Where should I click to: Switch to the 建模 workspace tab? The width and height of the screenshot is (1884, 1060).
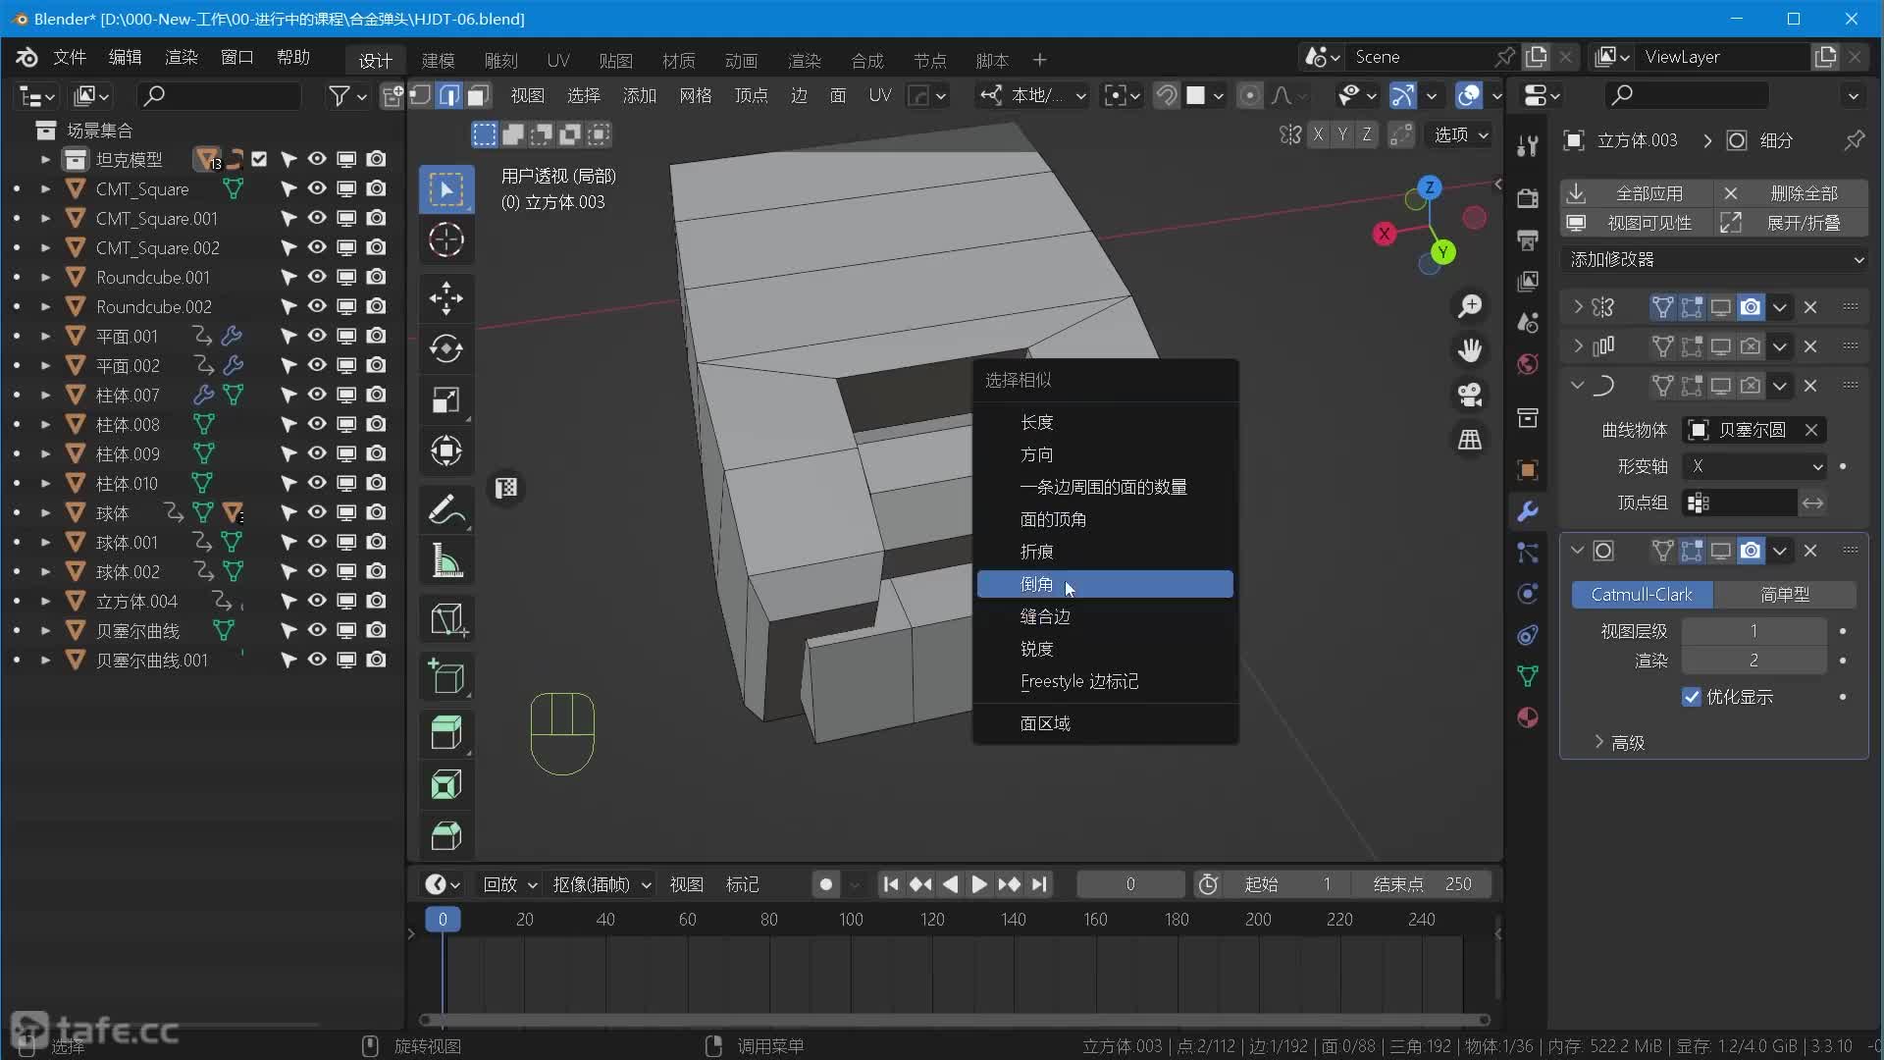(438, 60)
